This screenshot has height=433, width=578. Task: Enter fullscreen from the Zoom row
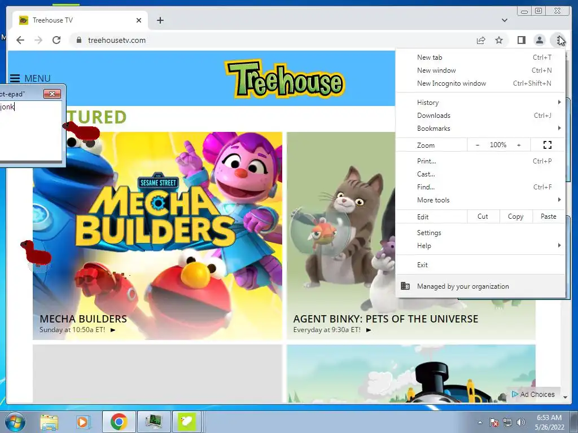[548, 145]
